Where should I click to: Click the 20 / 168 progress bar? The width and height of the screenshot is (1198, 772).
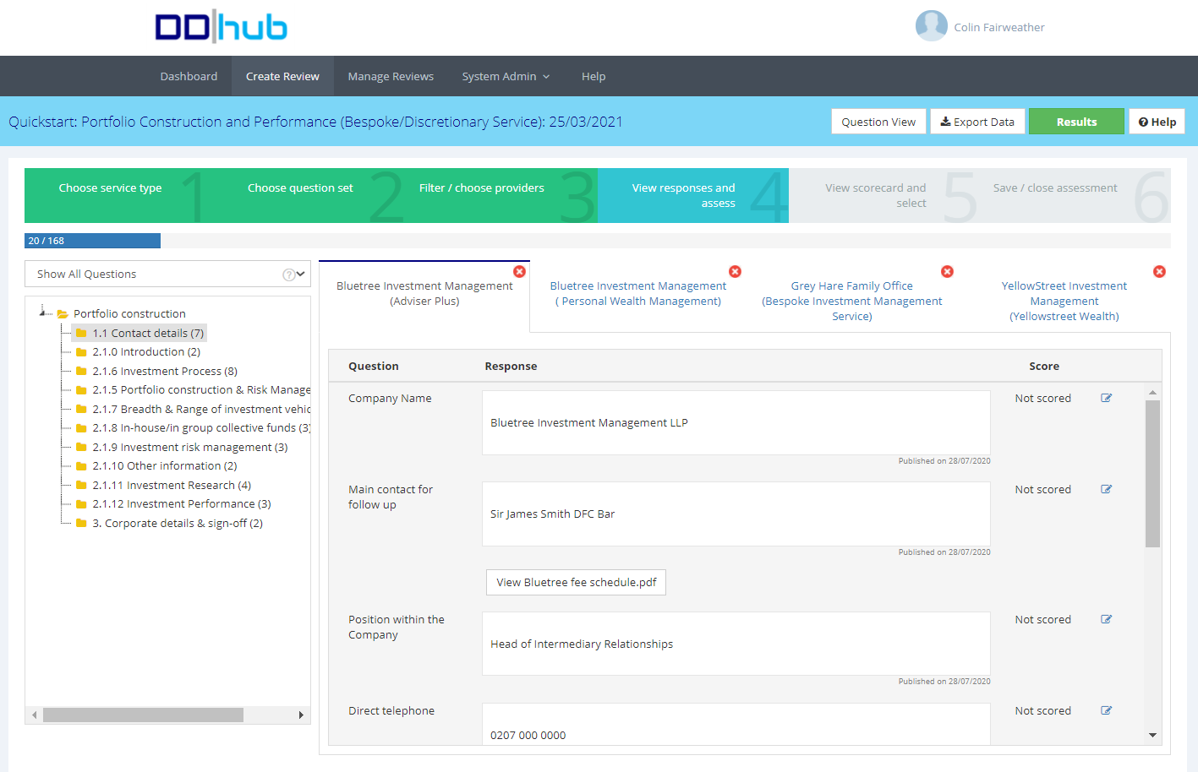(92, 241)
